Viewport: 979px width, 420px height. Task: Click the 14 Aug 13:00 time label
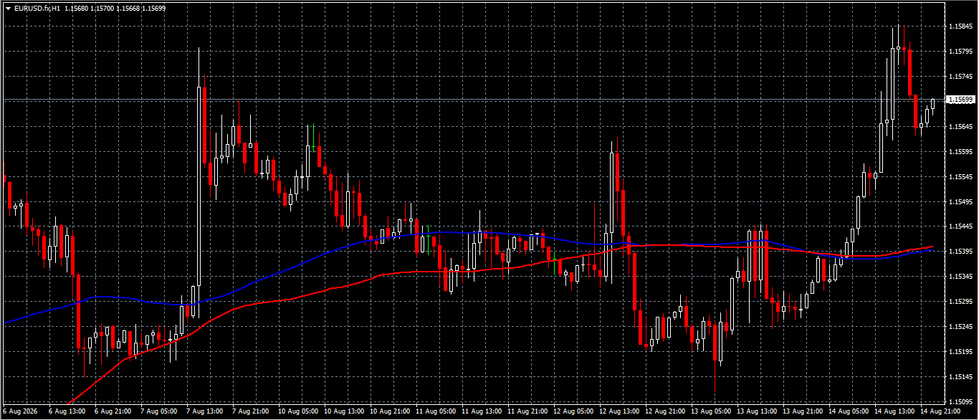894,412
